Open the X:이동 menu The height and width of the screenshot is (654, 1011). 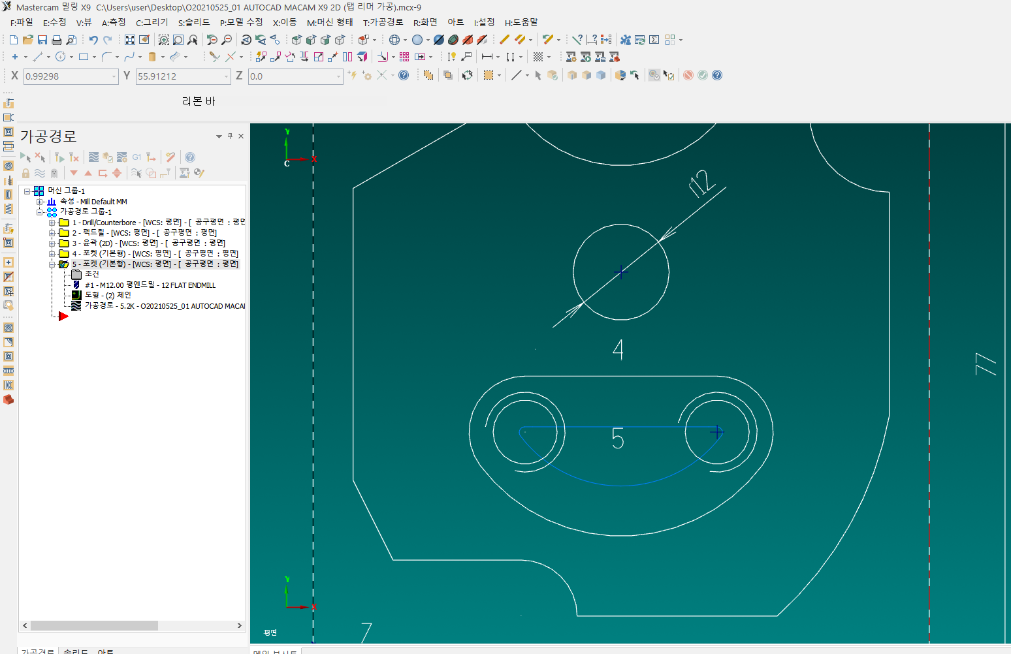point(285,22)
